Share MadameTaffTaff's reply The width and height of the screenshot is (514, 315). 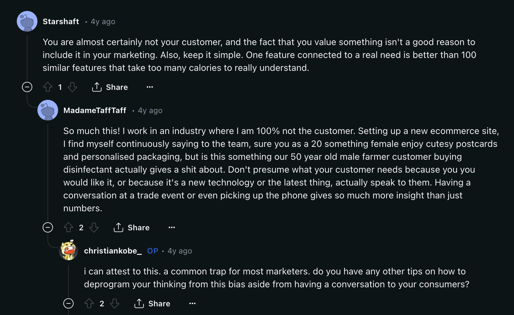coord(131,227)
